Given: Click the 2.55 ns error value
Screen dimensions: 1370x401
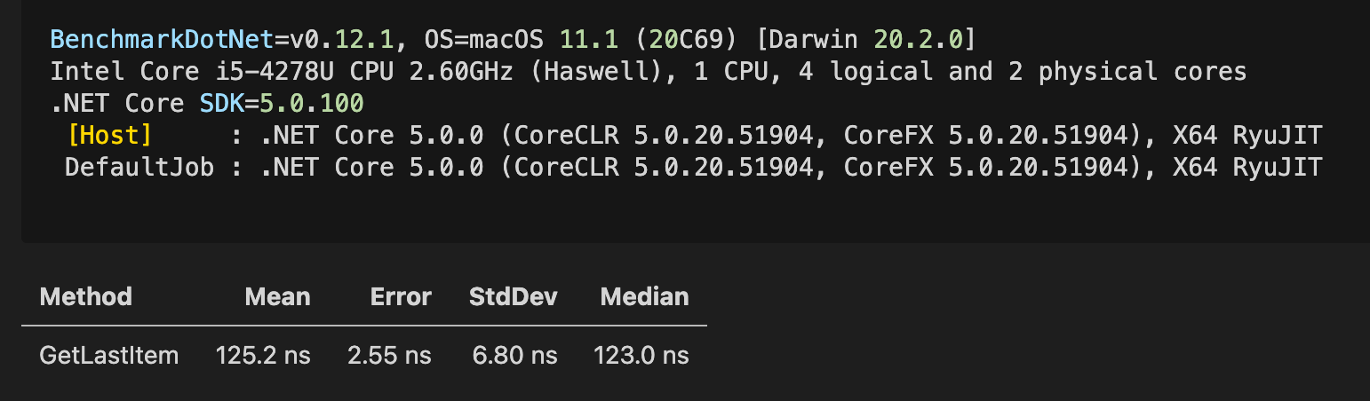Looking at the screenshot, I should click(389, 356).
